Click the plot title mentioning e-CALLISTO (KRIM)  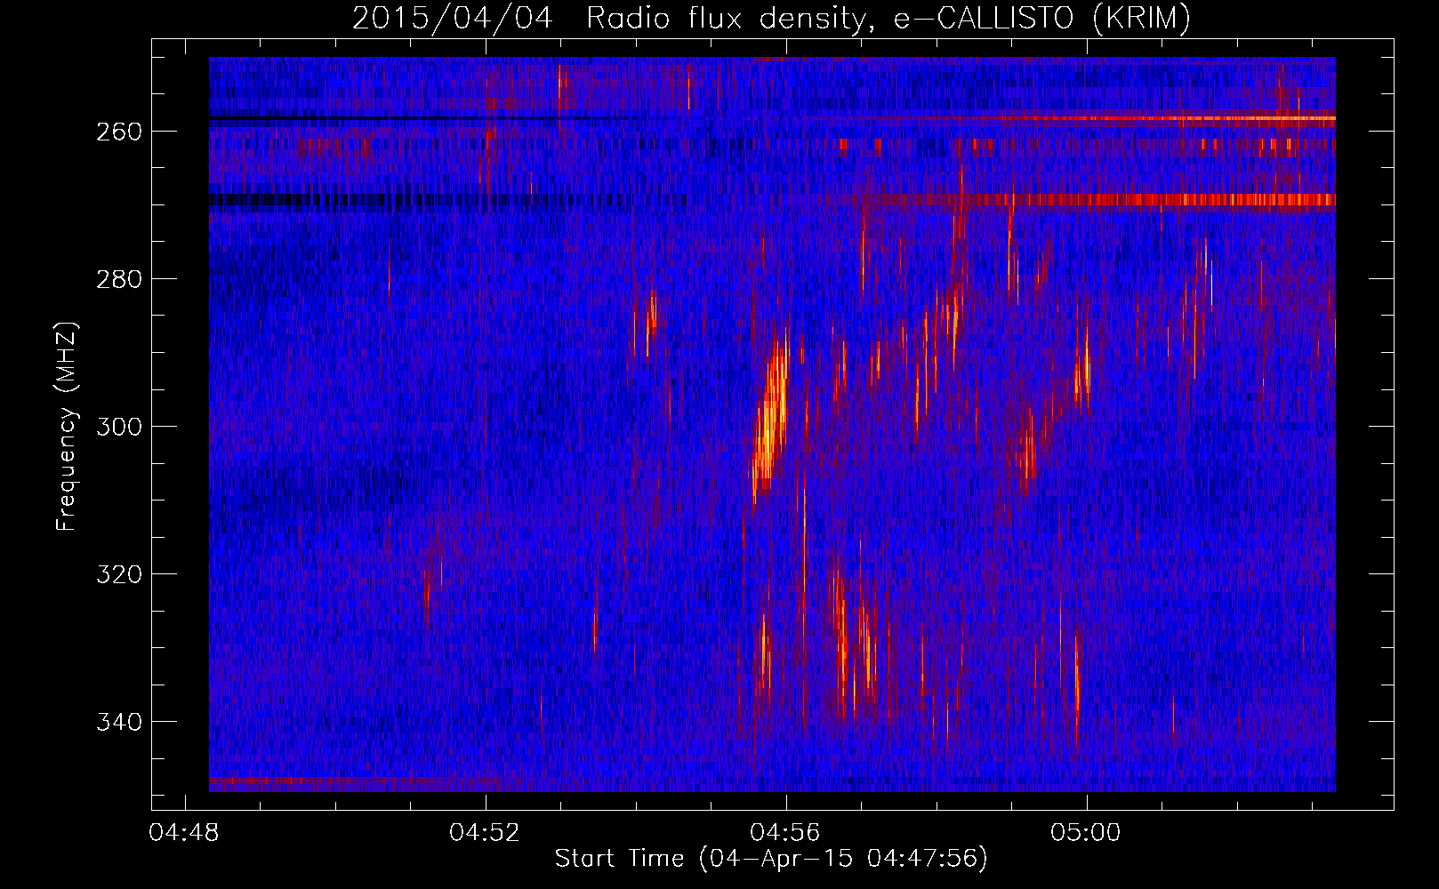click(771, 18)
